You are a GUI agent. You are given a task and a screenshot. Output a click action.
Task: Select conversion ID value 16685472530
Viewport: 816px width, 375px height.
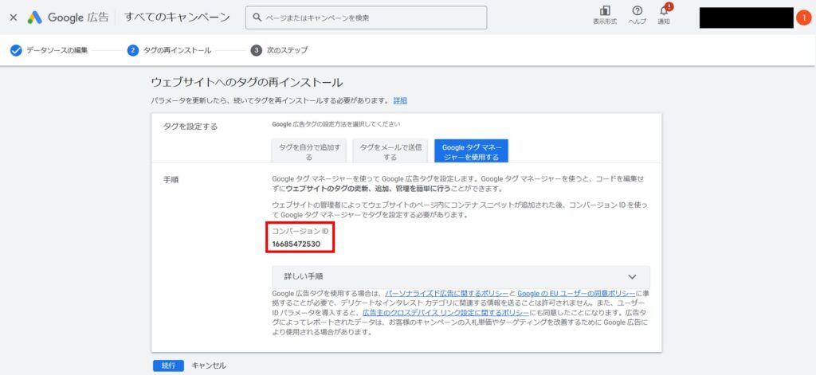coord(296,244)
